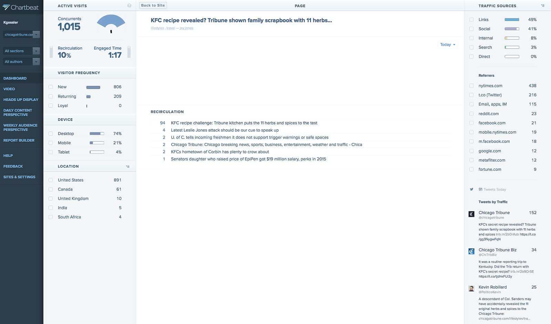Check the fortune.com referrer checkbox
The height and width of the screenshot is (324, 551).
471,169
